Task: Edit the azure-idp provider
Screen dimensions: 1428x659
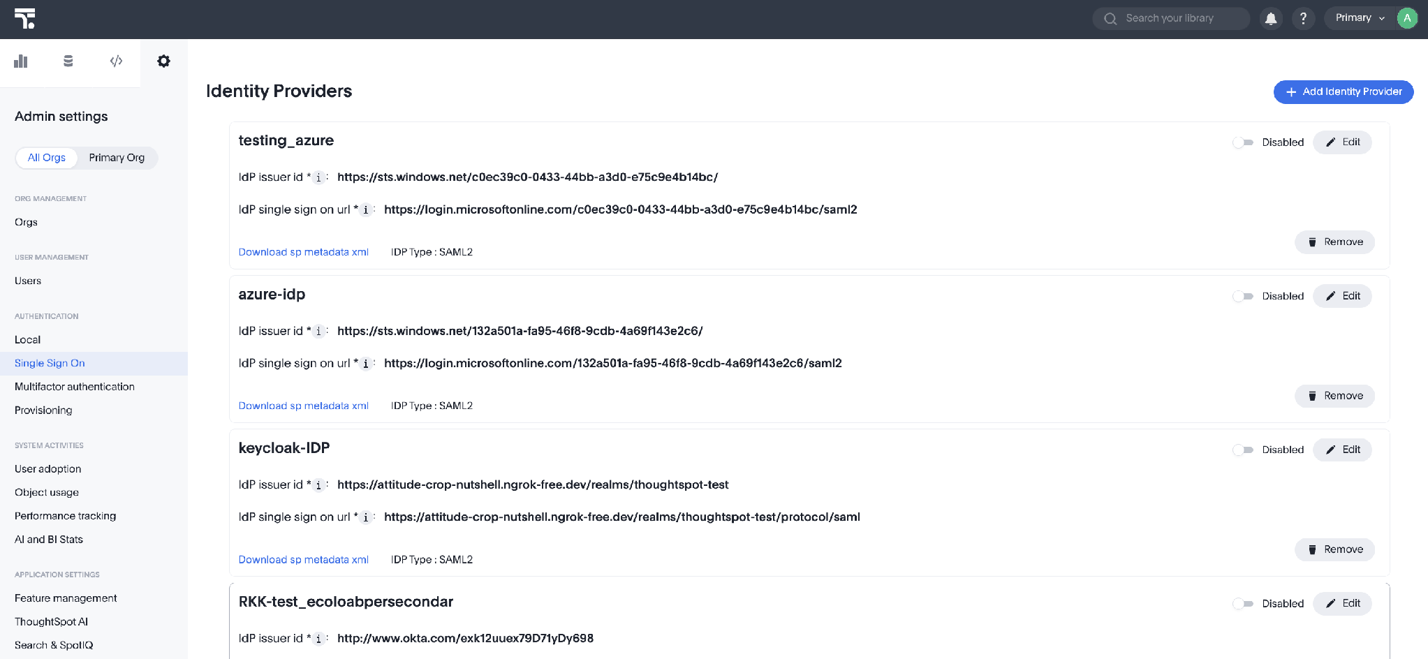Action: pos(1342,296)
